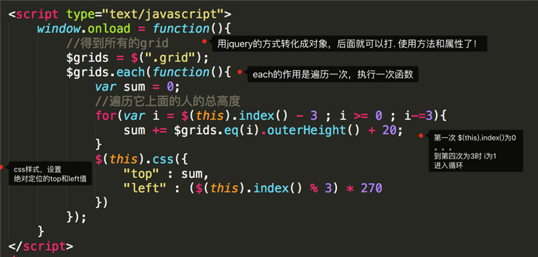This screenshot has width=538, height=257.
Task: Select the each的作用是遍历一次 annotation box
Action: point(333,74)
